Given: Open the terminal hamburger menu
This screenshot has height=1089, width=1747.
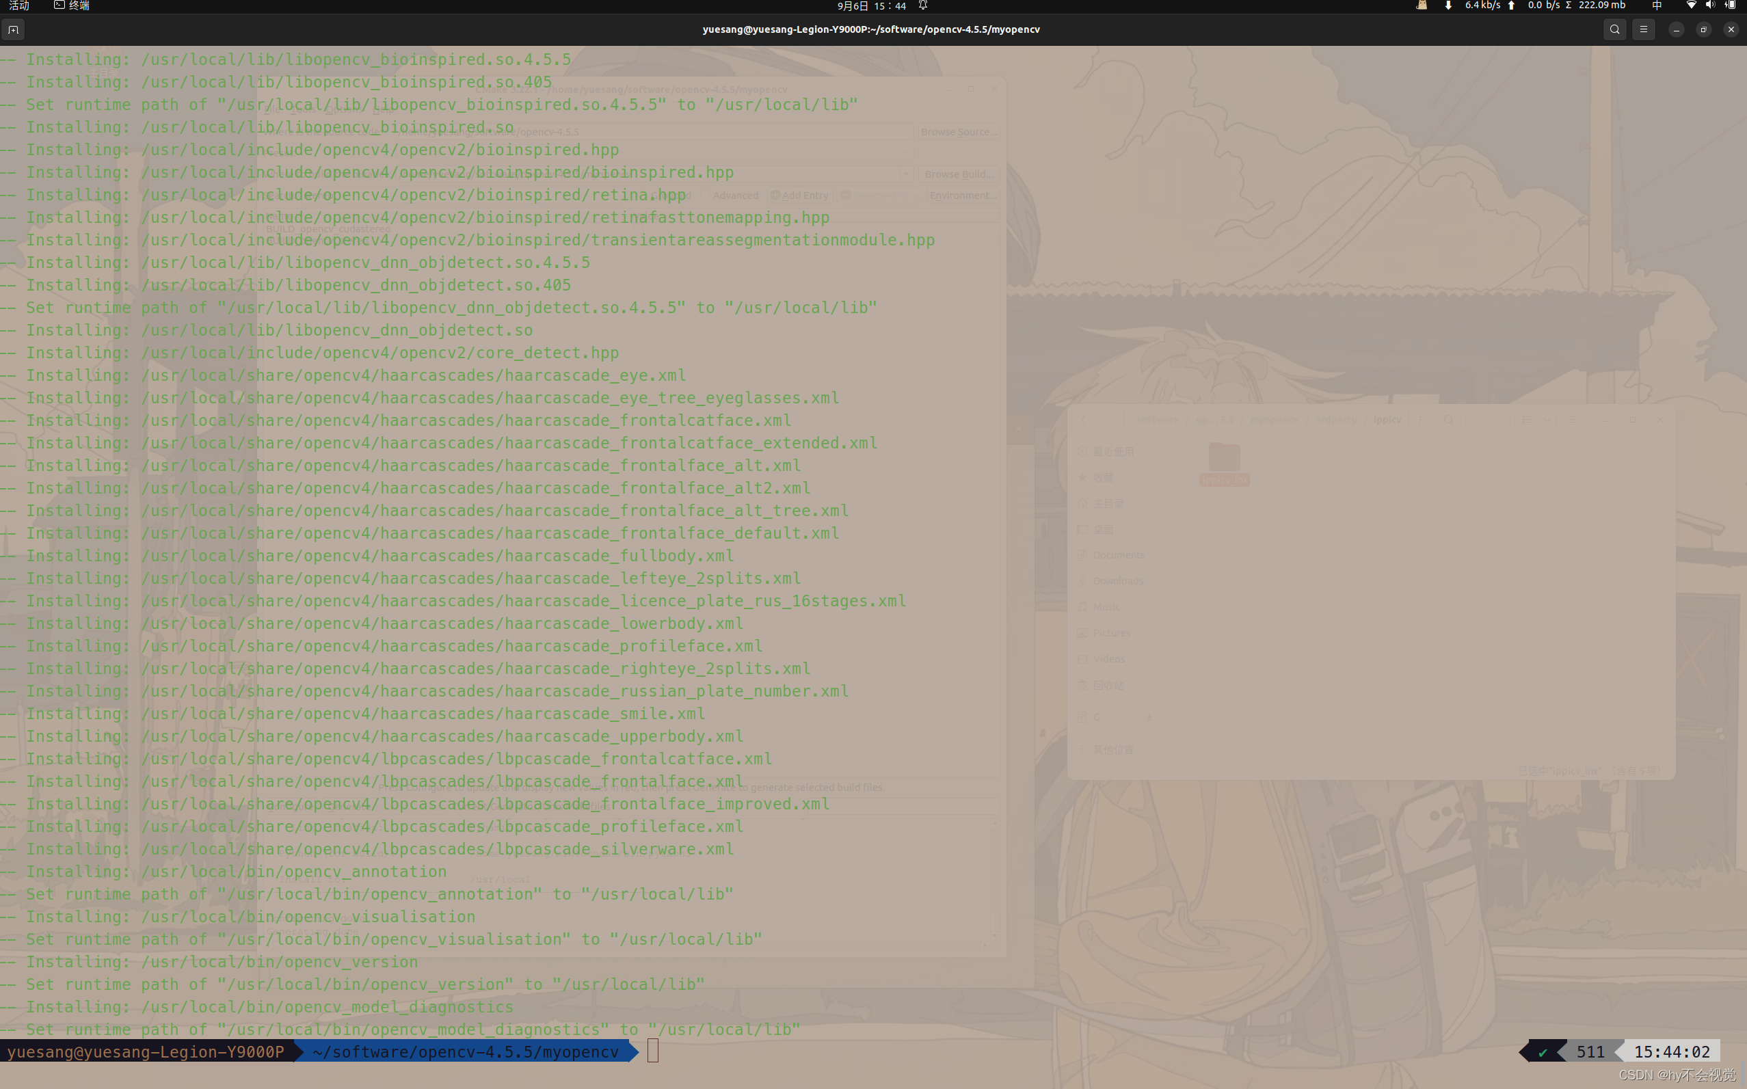Looking at the screenshot, I should [x=1643, y=29].
